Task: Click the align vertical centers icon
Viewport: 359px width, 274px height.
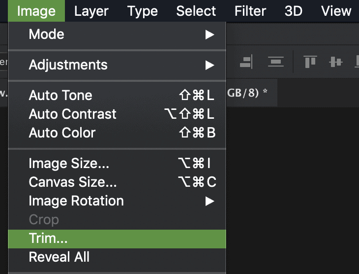Action: coord(335,62)
